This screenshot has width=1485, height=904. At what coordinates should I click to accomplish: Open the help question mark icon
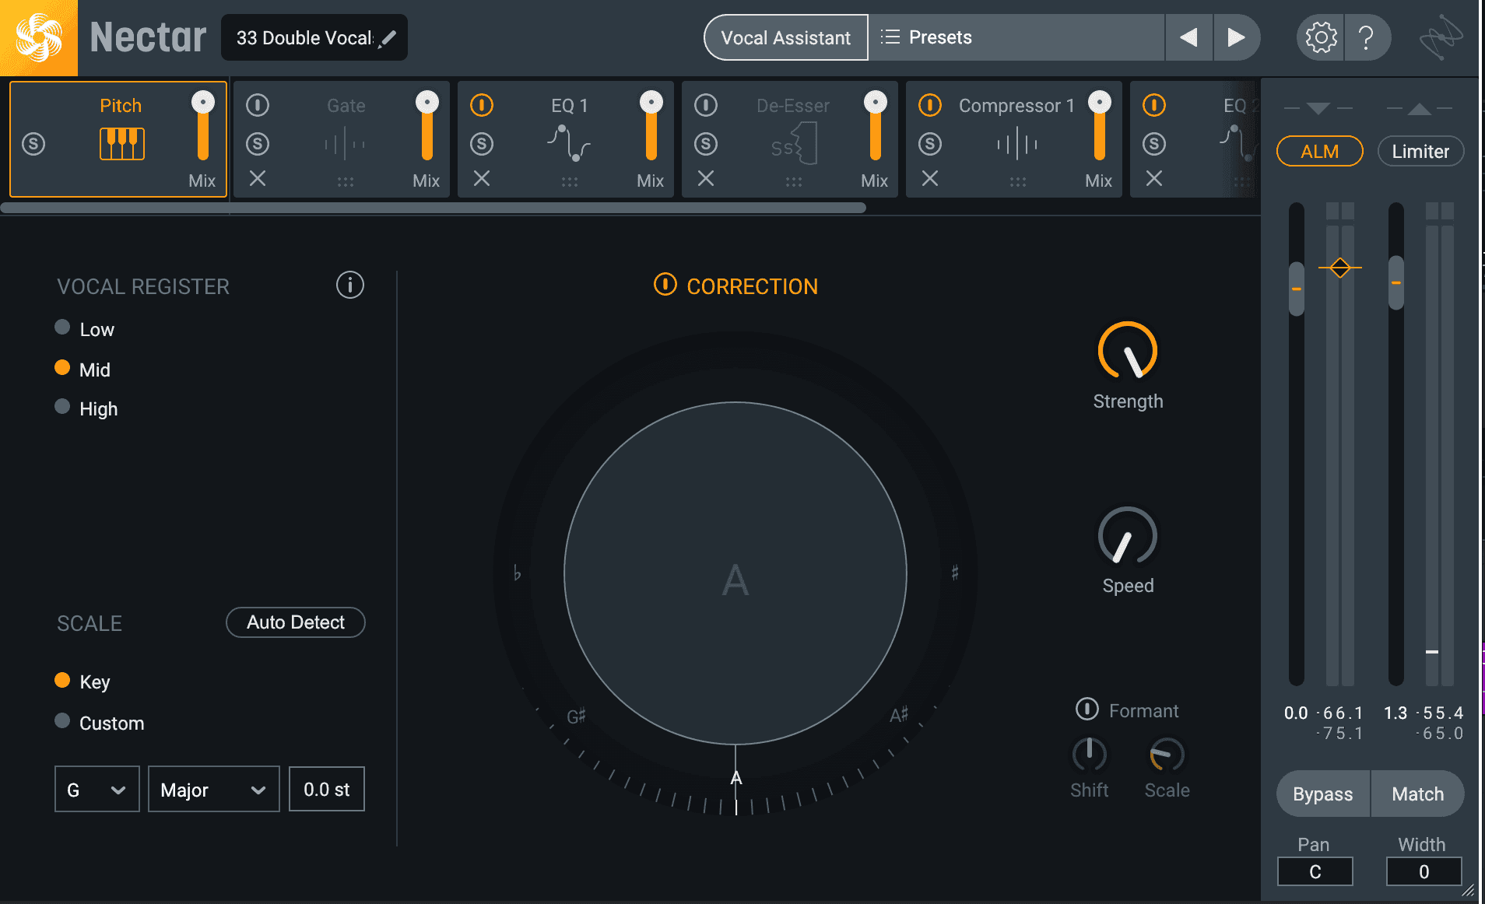1366,37
